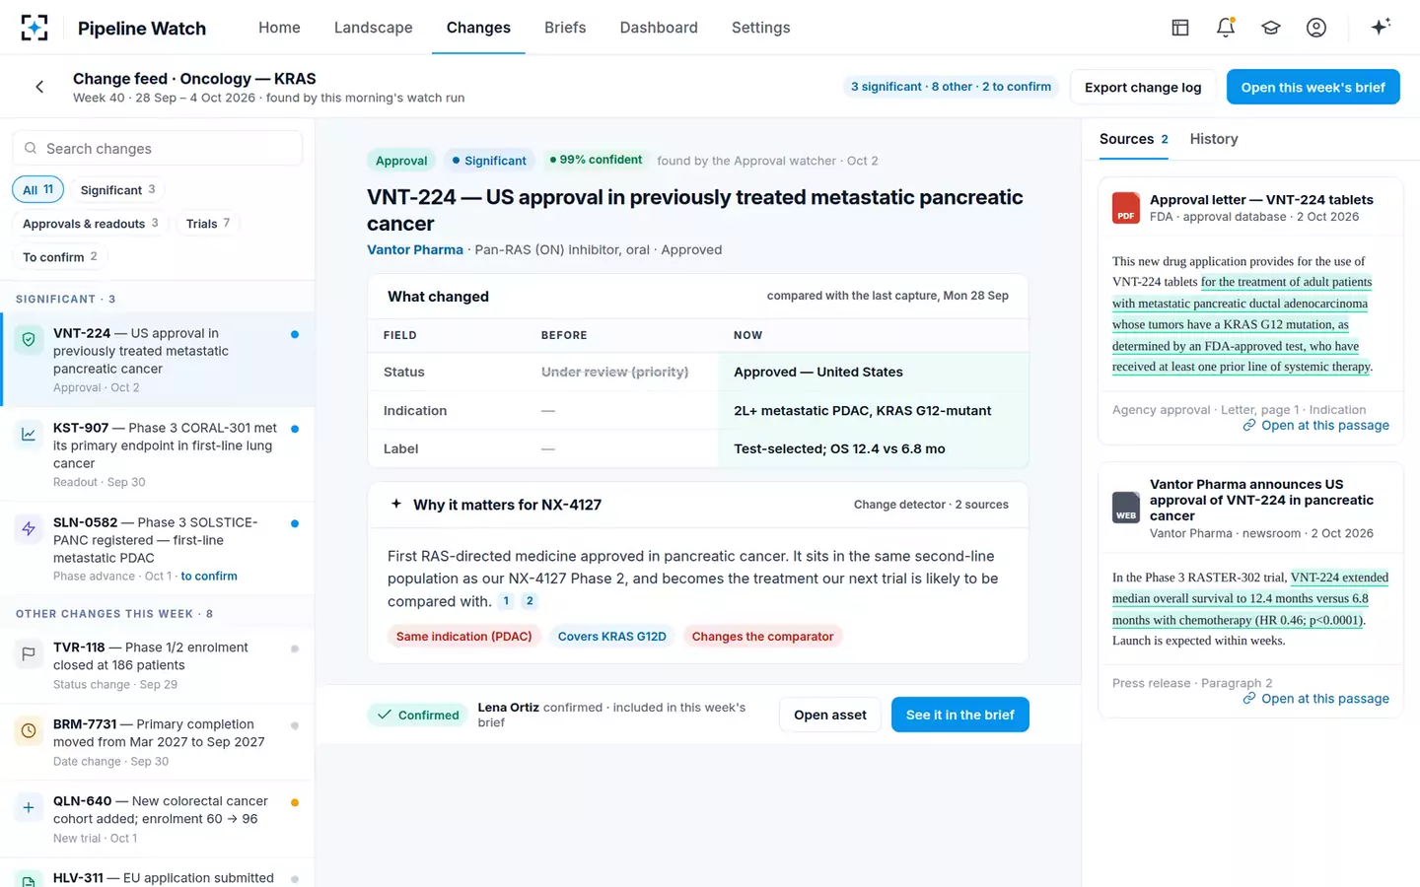1420x887 pixels.
Task: Click the clock icon beside BRM-7731 item
Action: (29, 730)
